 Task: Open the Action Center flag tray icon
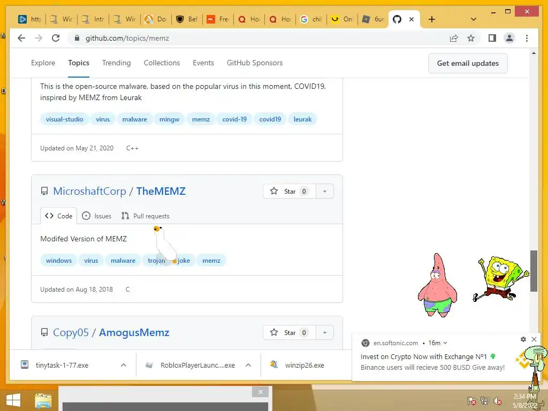click(472, 401)
